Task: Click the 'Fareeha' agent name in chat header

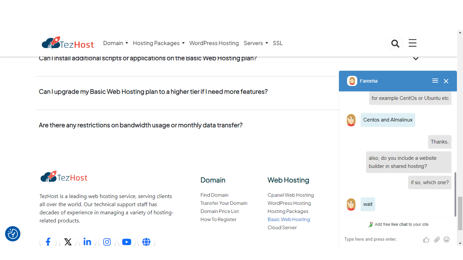Action: tap(369, 81)
